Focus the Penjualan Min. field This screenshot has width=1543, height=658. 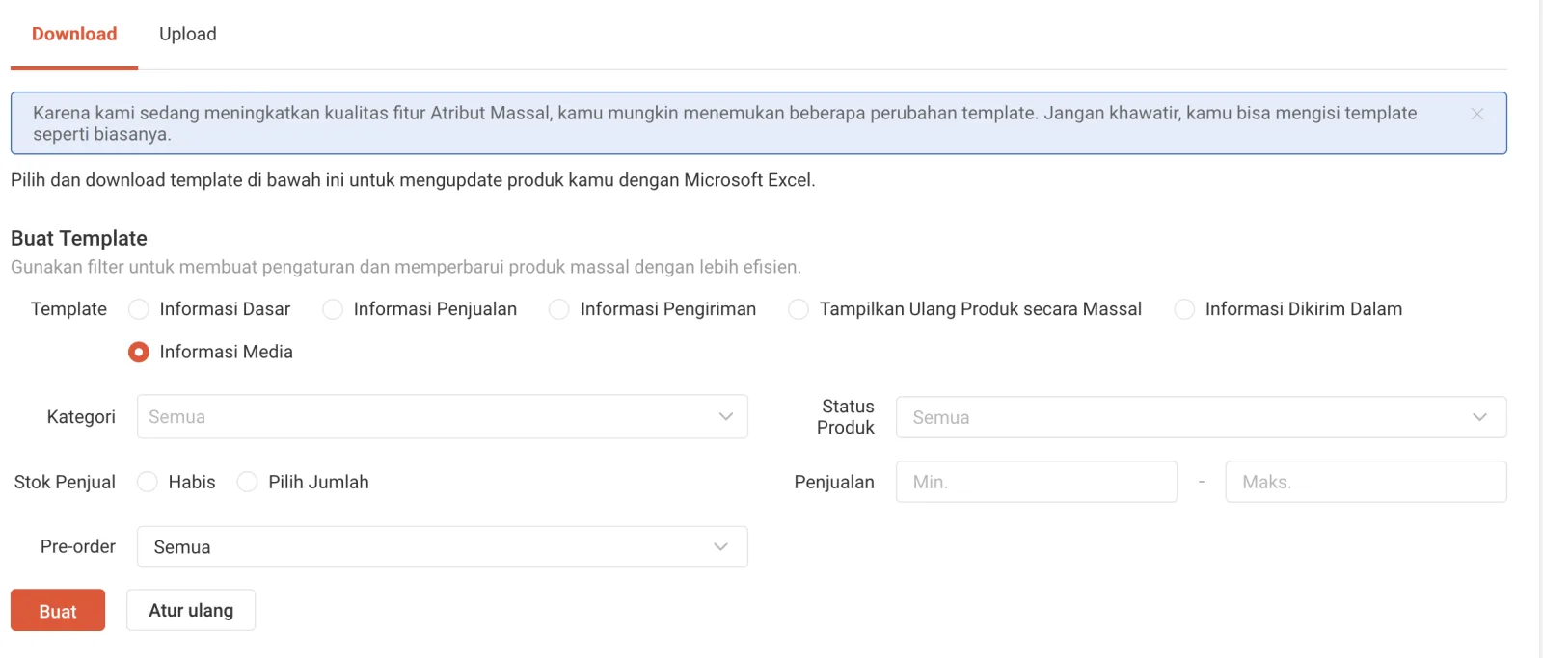(1037, 482)
